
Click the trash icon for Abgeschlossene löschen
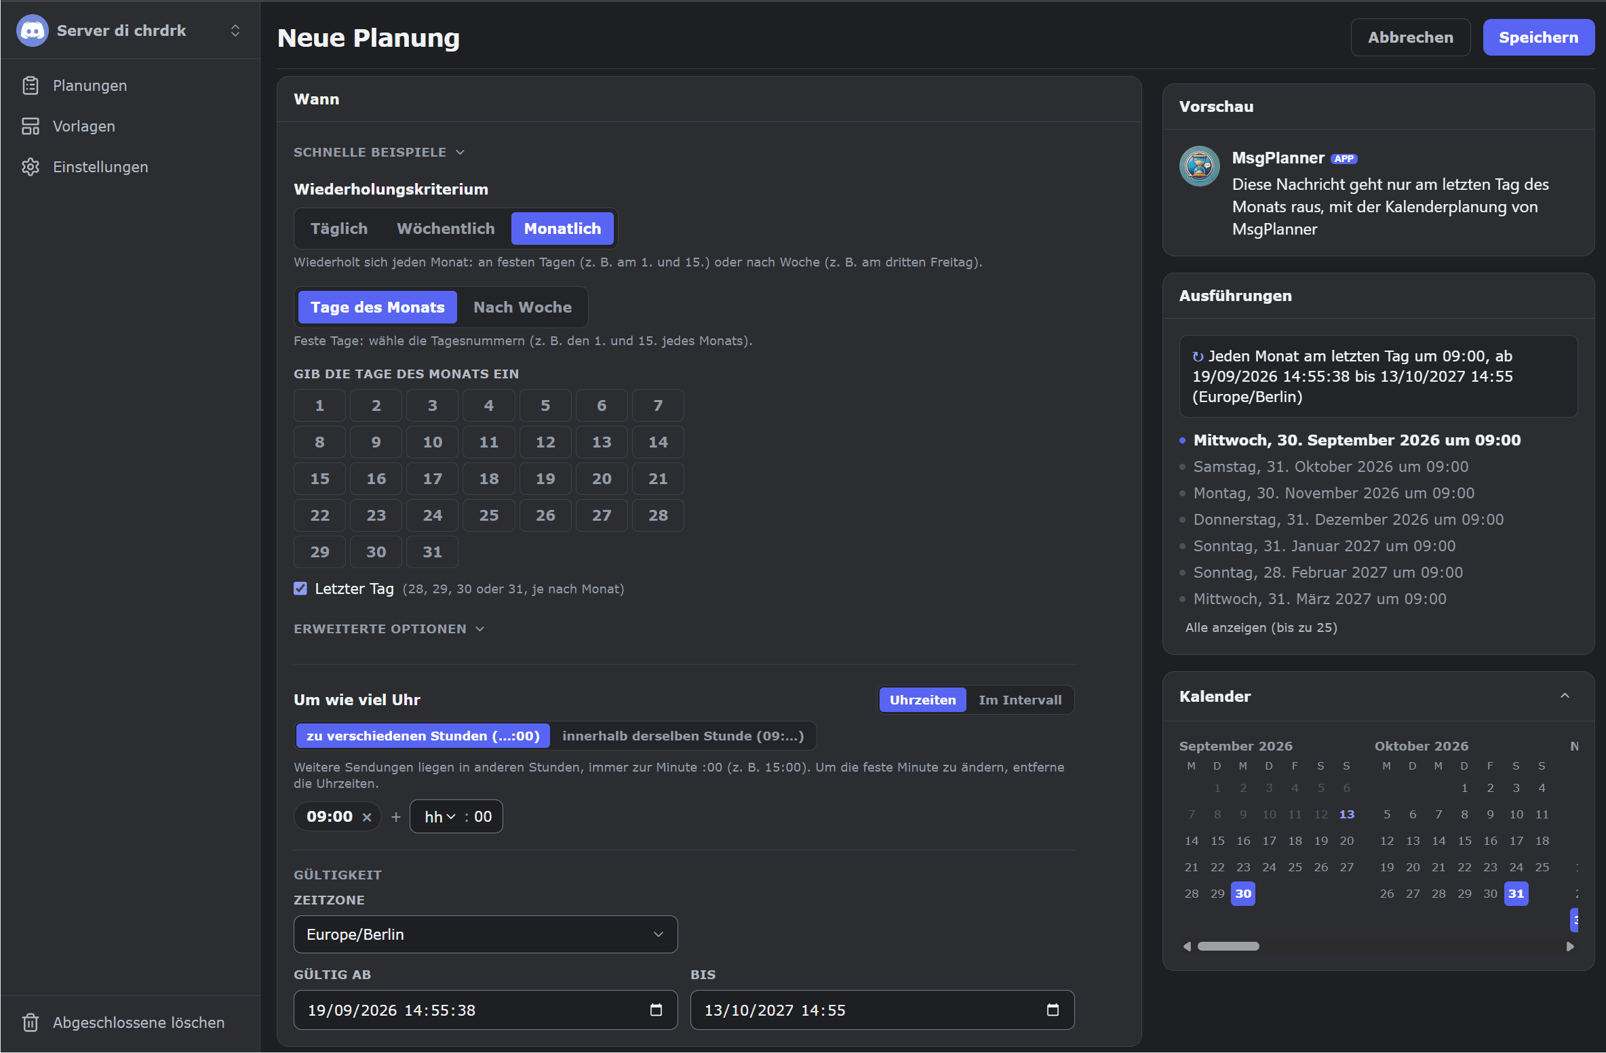point(31,1022)
